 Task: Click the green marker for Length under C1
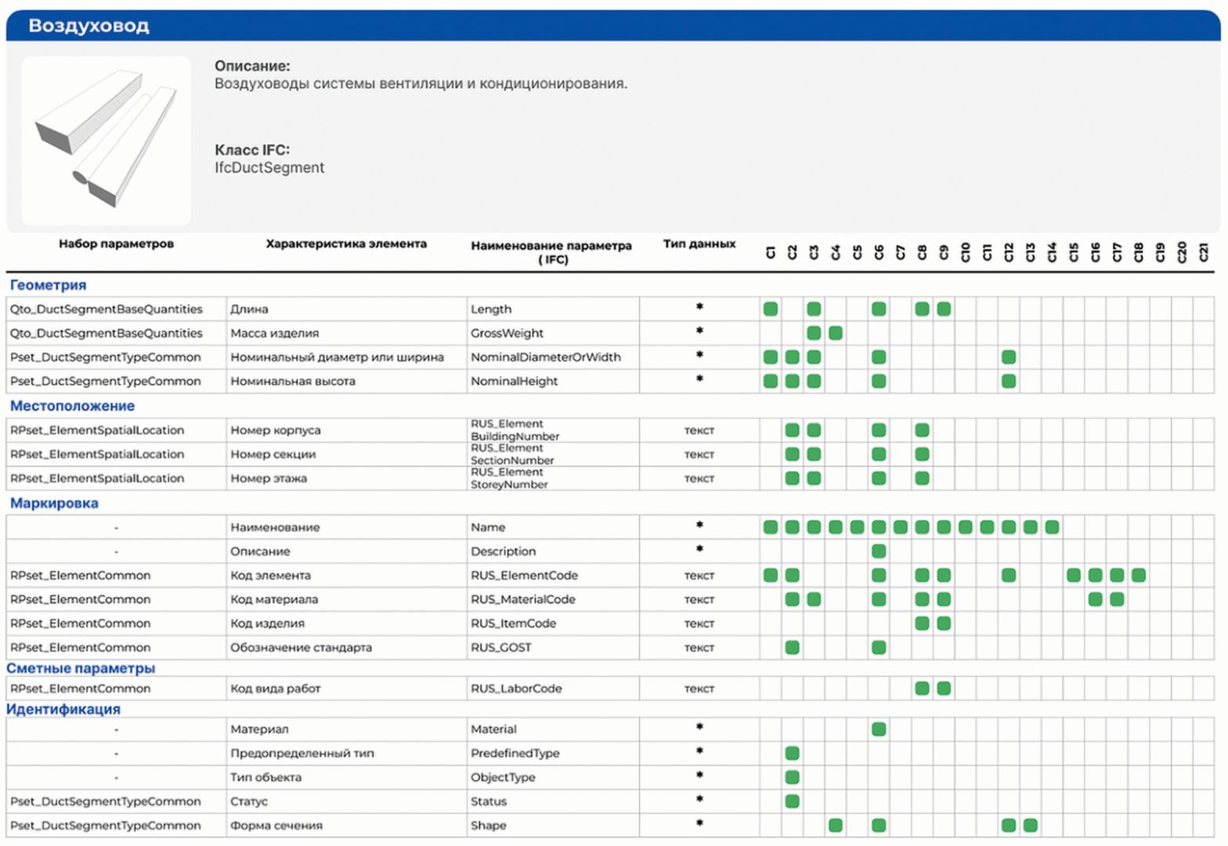771,309
